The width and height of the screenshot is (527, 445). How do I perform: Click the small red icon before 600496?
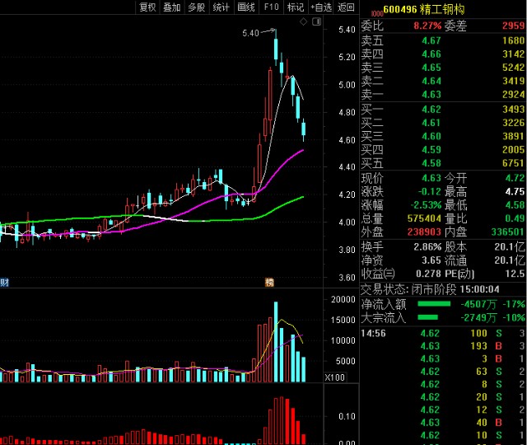(376, 12)
